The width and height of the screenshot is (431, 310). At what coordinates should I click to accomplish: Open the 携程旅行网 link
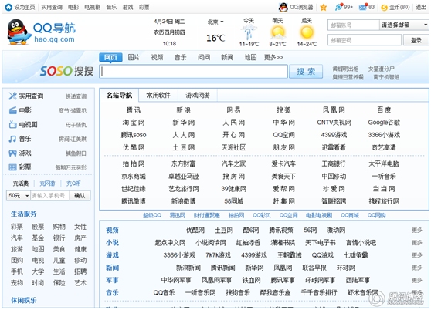[x=384, y=201]
